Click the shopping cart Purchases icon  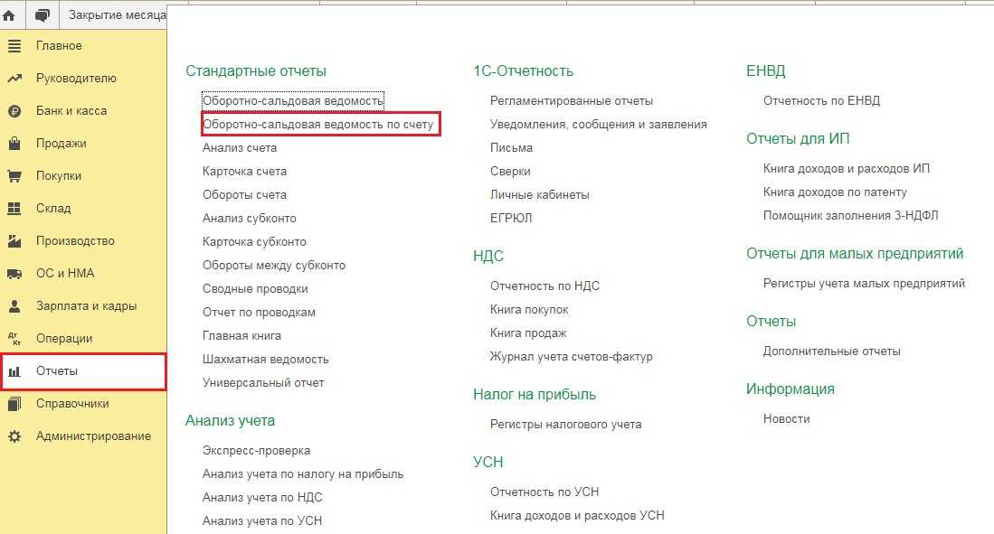(14, 176)
